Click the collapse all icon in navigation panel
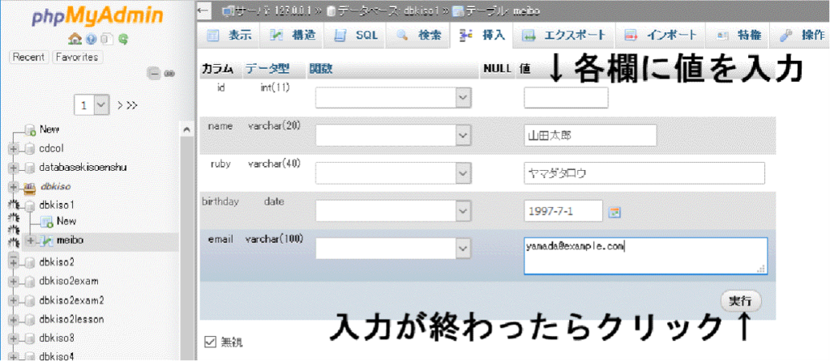Viewport: 830px width, 361px height. 154,74
